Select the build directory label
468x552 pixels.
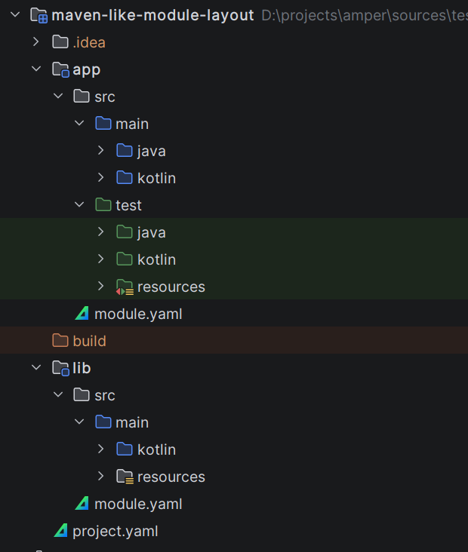coord(89,341)
